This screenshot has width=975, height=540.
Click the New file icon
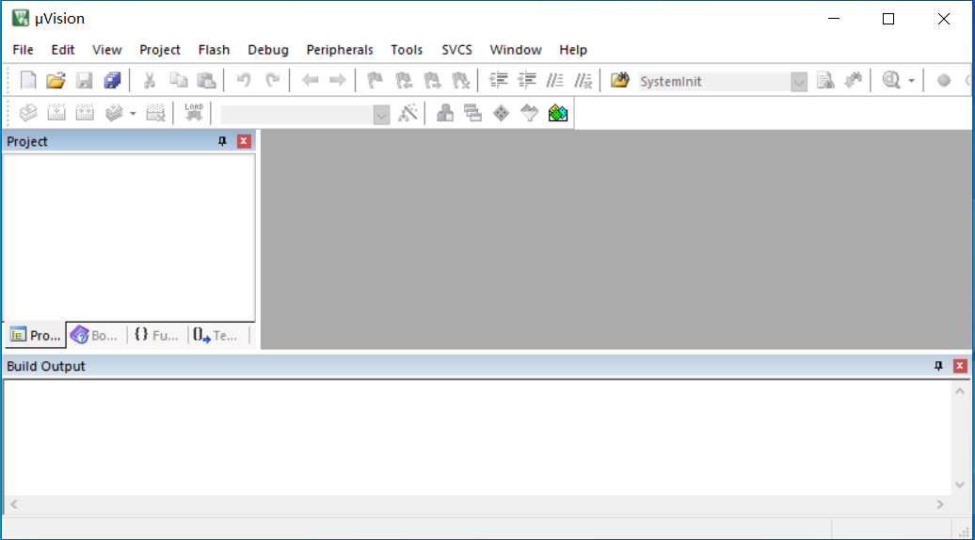tap(28, 81)
